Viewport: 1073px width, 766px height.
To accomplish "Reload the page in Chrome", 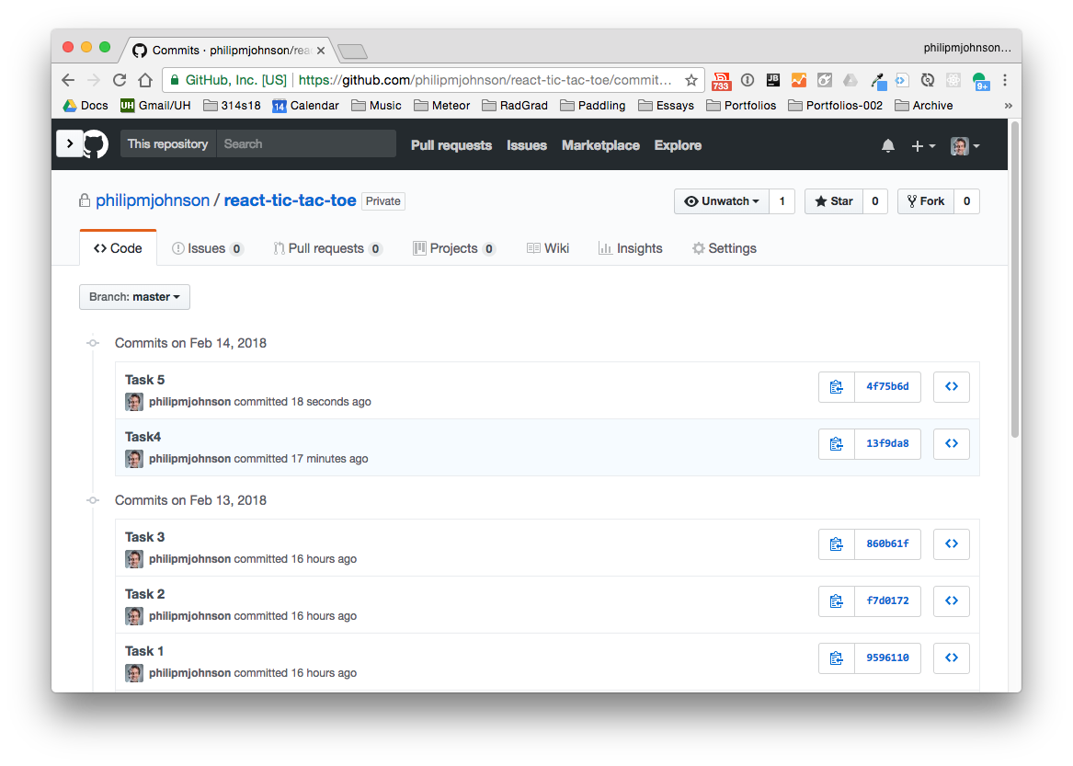I will click(x=120, y=80).
